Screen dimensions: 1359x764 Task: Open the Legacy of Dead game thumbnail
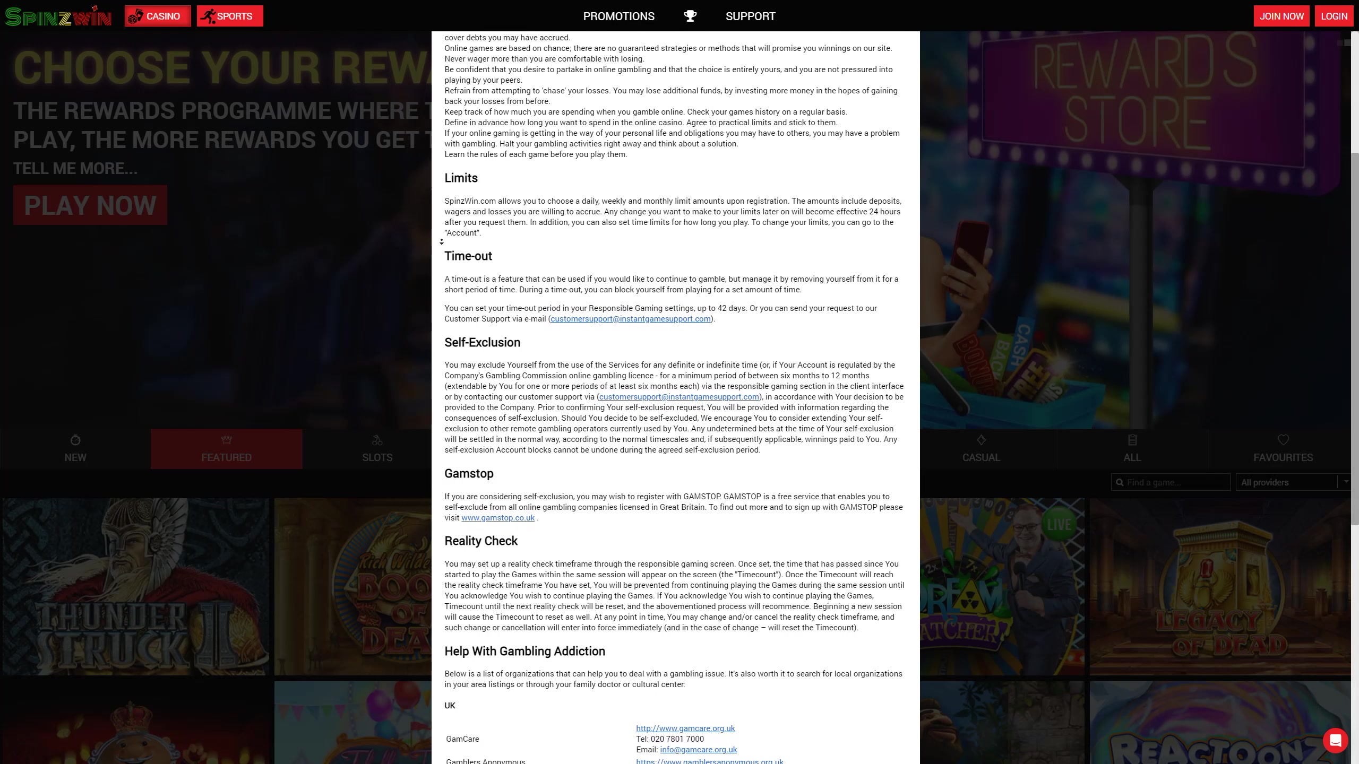pos(1219,586)
